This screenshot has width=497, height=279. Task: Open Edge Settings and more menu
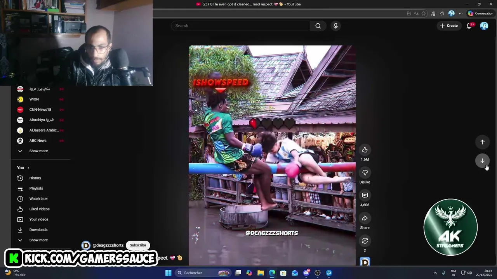461,13
